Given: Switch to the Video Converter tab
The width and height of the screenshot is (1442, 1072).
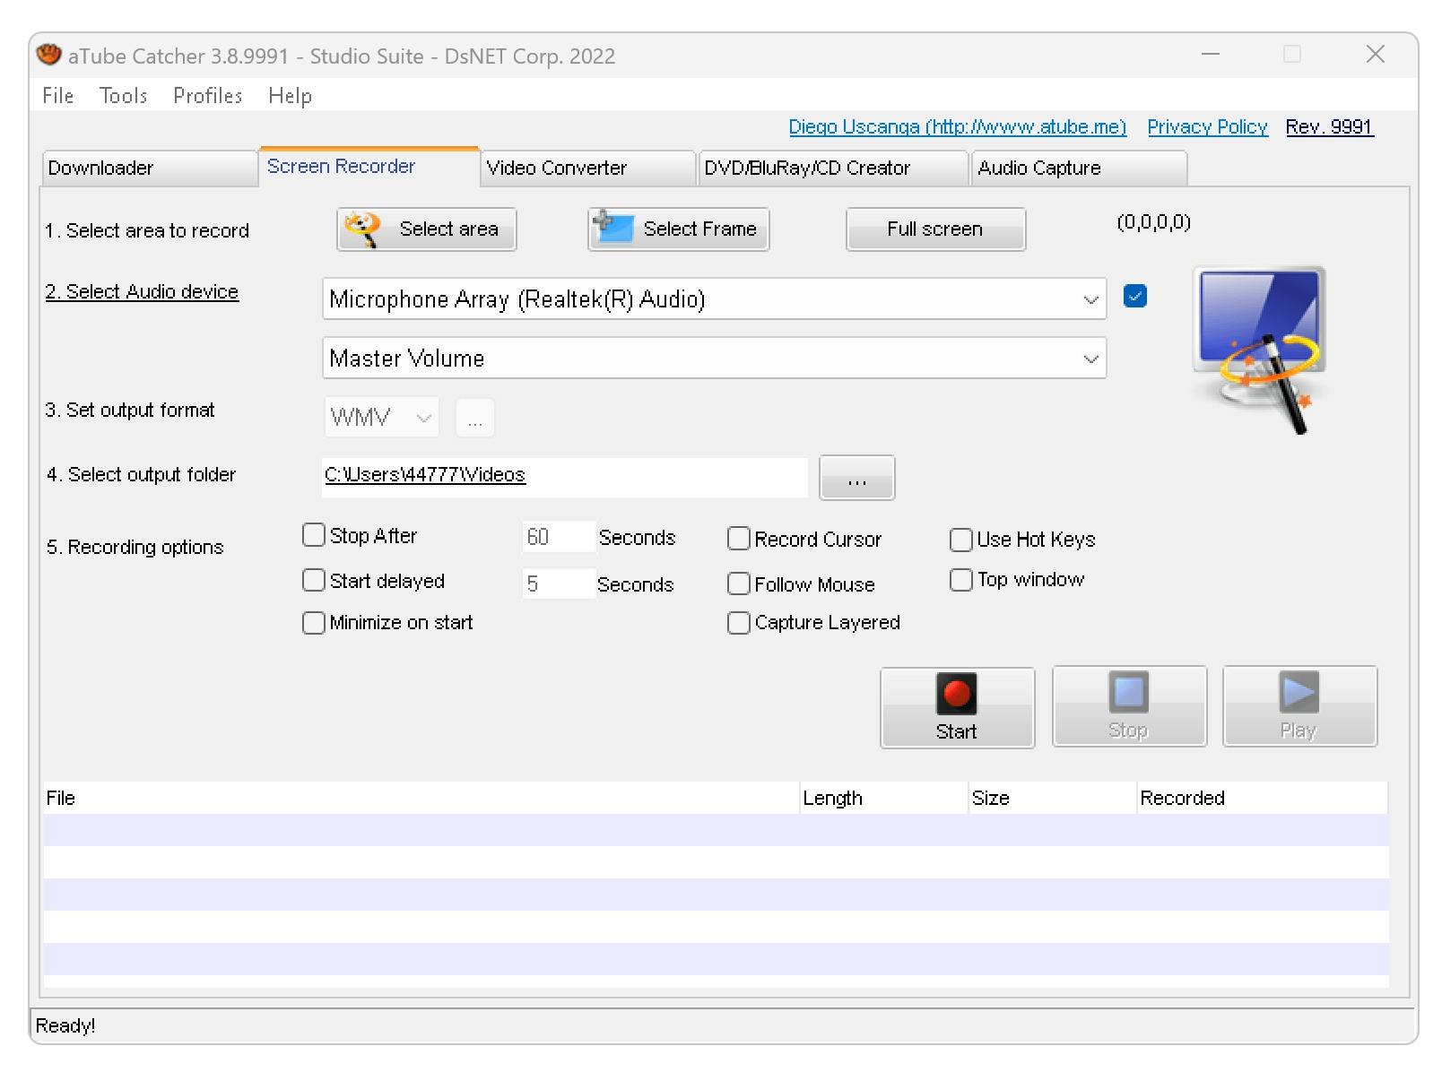Looking at the screenshot, I should (x=588, y=169).
